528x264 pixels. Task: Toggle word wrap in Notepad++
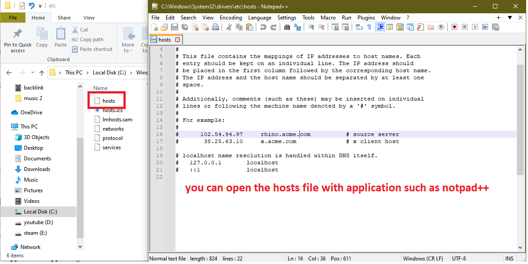pos(359,27)
